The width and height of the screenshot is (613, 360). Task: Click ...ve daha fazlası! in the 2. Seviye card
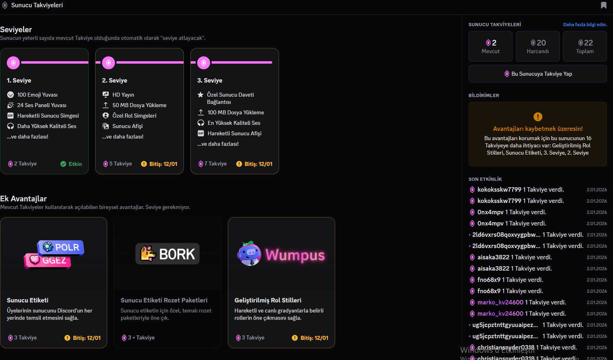point(123,137)
